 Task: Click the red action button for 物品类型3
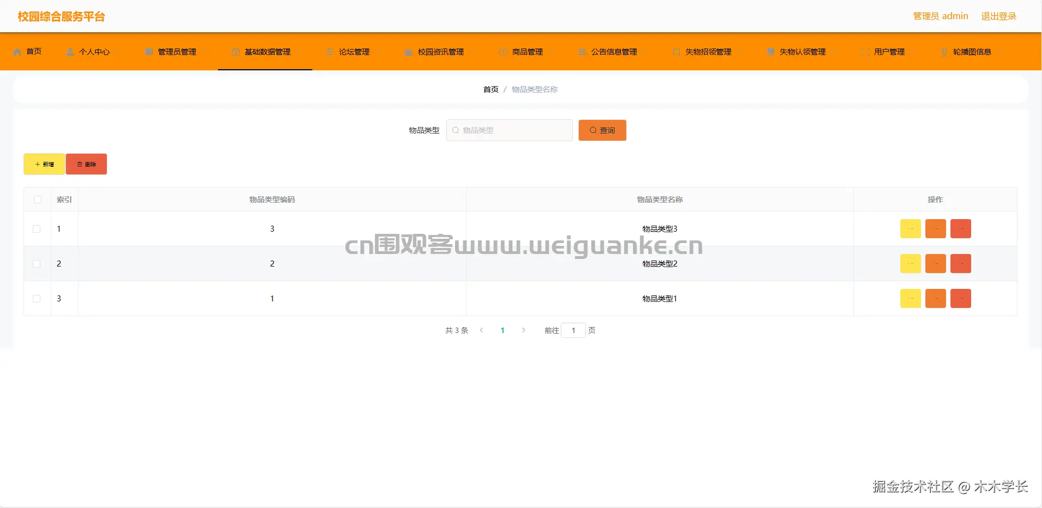[x=960, y=229]
